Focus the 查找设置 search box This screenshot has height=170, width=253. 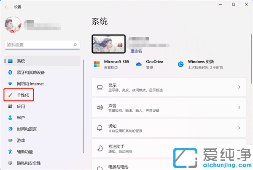click(x=43, y=45)
